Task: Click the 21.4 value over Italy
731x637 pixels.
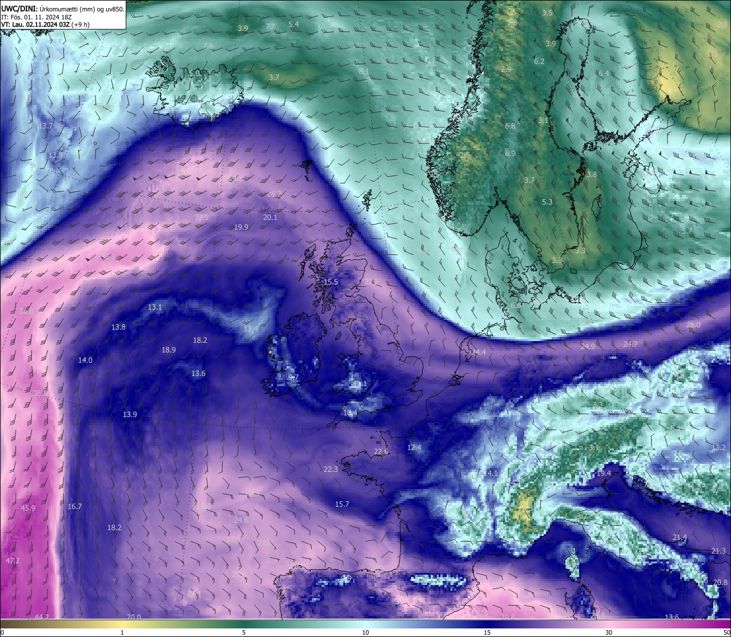Action: click(x=680, y=538)
